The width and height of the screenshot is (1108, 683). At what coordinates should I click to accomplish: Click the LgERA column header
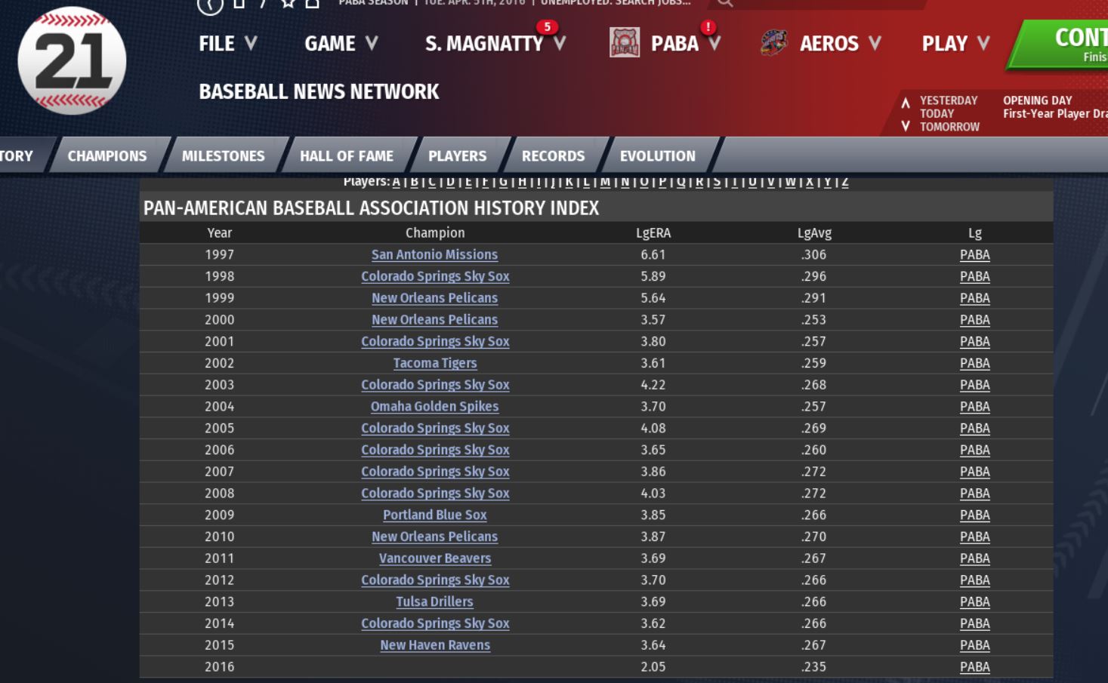click(x=653, y=233)
